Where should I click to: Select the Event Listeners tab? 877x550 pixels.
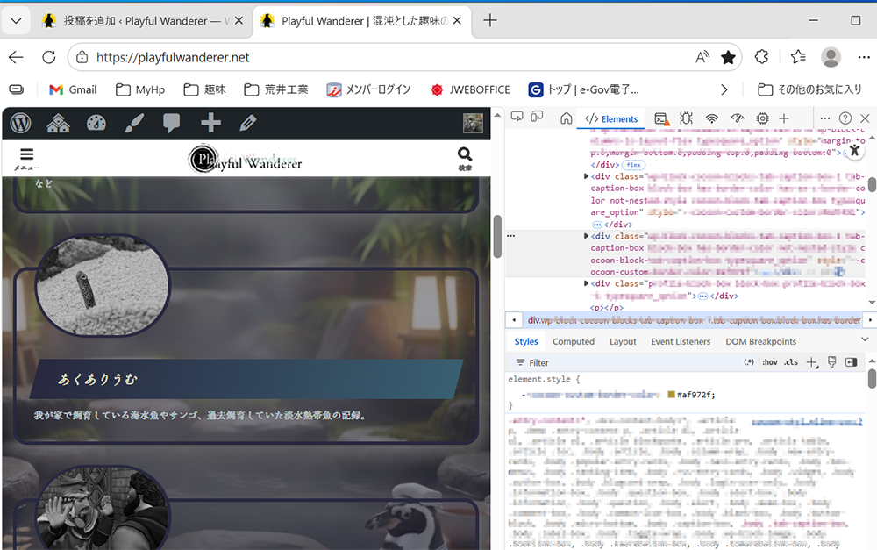click(681, 342)
